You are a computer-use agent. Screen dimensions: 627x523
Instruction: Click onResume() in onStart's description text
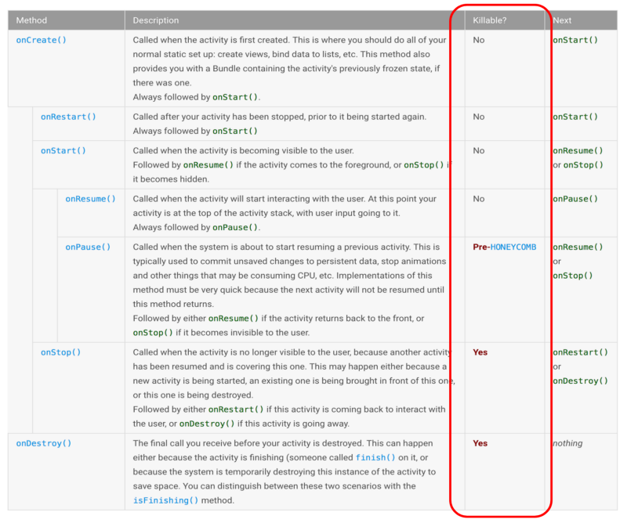pyautogui.click(x=208, y=165)
